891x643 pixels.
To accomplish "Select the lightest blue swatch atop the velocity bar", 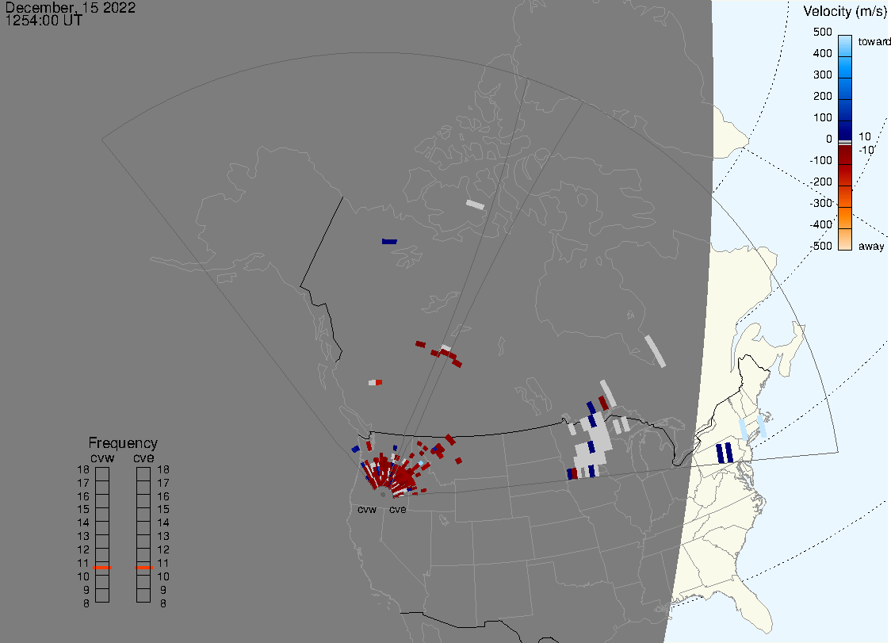I will [845, 45].
